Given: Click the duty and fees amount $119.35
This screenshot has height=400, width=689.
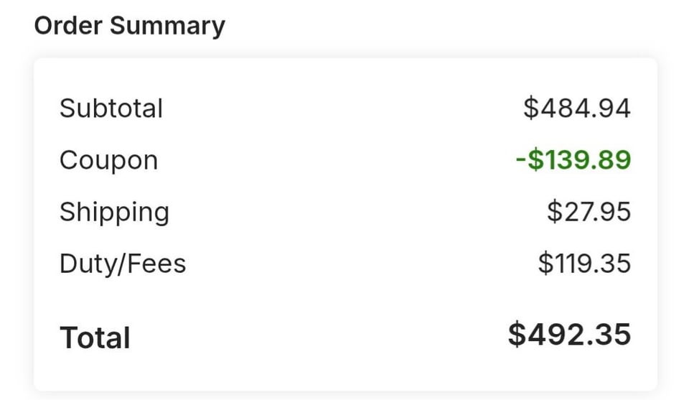Looking at the screenshot, I should pyautogui.click(x=584, y=264).
